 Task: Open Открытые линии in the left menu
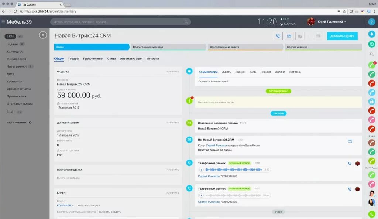(20, 104)
